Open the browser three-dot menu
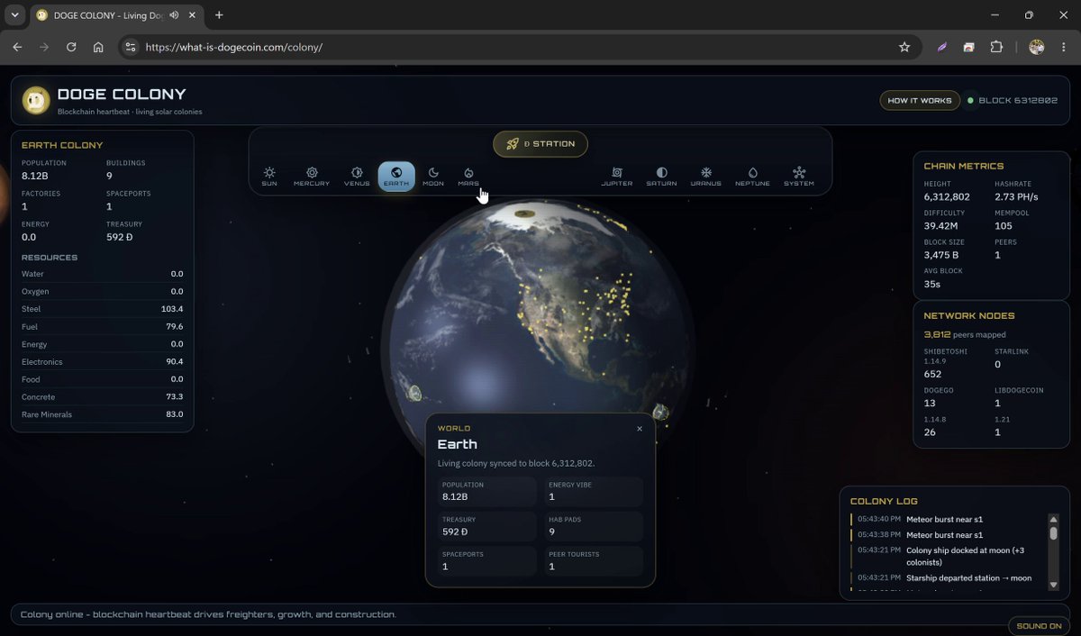This screenshot has width=1081, height=636. (1064, 47)
